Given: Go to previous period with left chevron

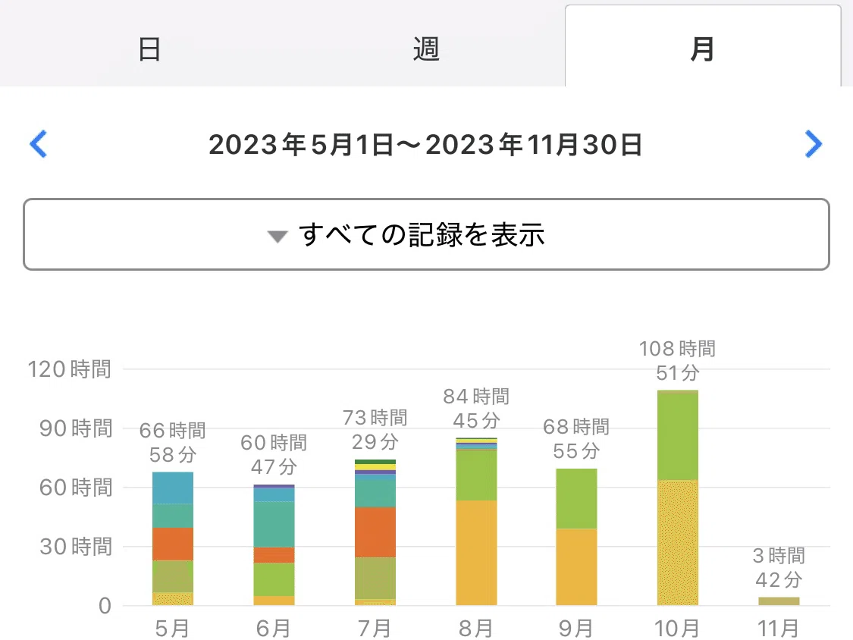Looking at the screenshot, I should pos(39,144).
